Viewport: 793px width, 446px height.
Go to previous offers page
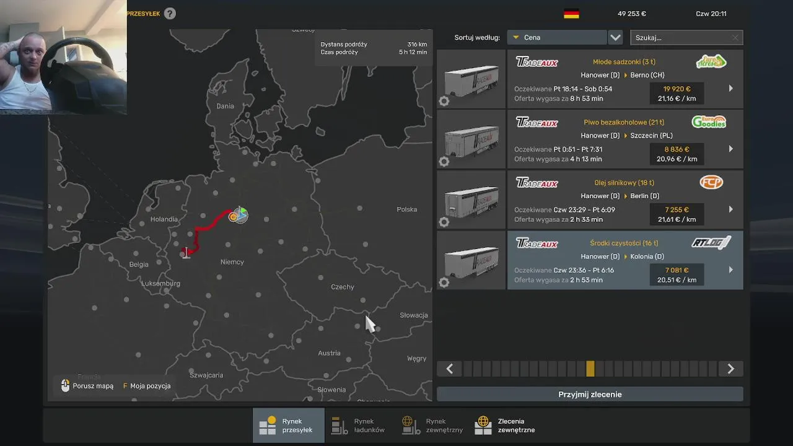pyautogui.click(x=450, y=369)
